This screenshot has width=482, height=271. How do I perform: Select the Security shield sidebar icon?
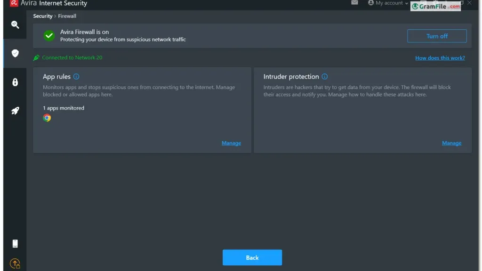15,53
